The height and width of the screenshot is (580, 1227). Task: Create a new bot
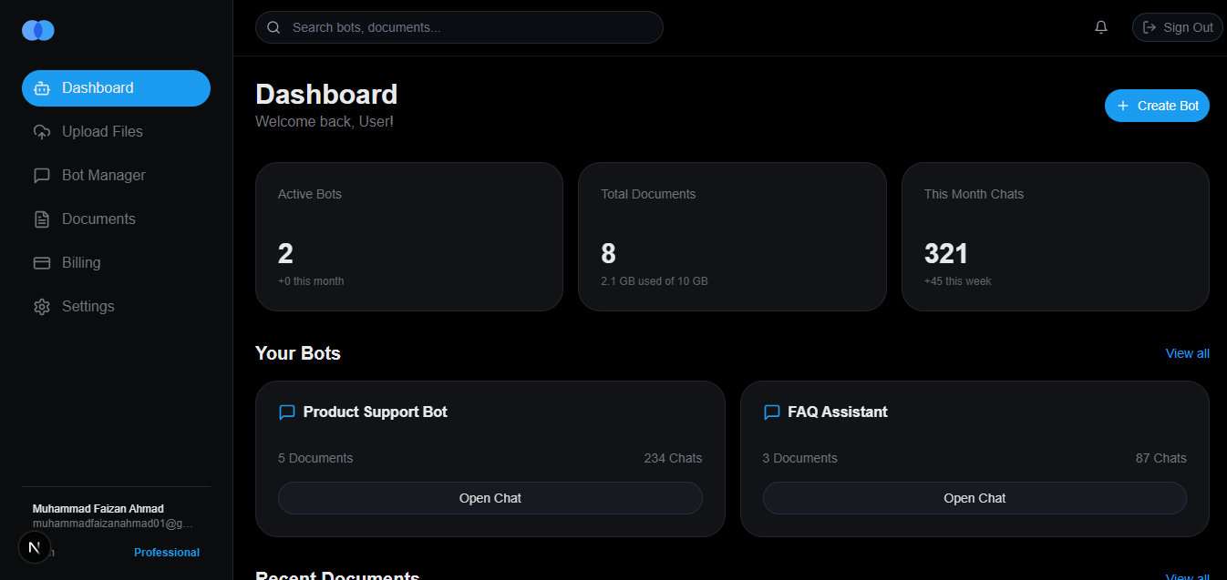(x=1157, y=105)
